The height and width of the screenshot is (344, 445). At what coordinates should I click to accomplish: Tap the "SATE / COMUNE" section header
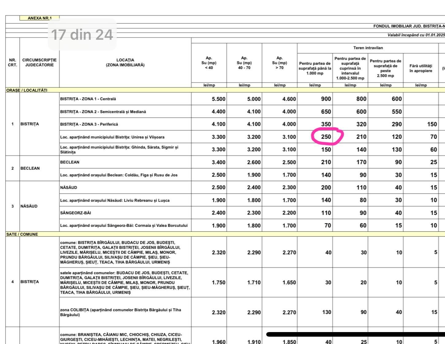click(22, 234)
